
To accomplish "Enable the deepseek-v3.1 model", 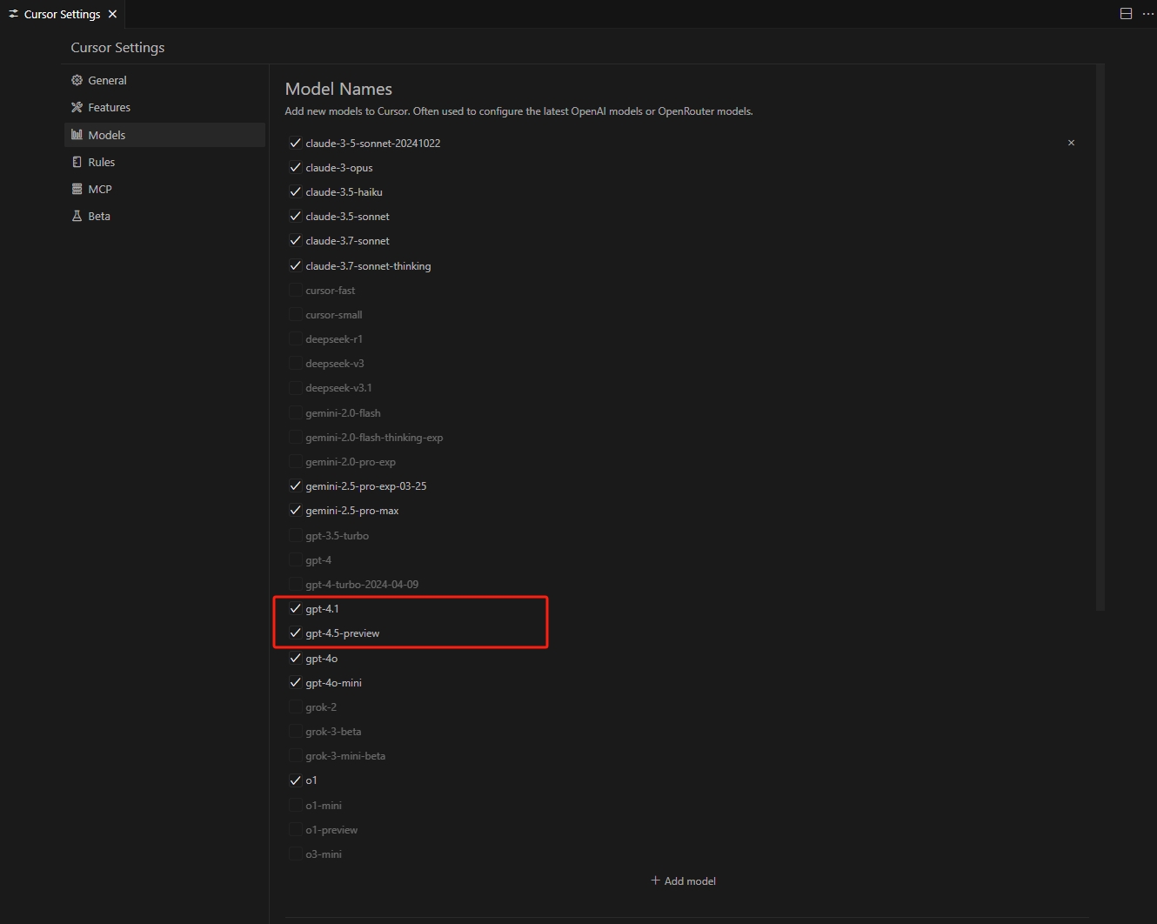I will (x=295, y=387).
